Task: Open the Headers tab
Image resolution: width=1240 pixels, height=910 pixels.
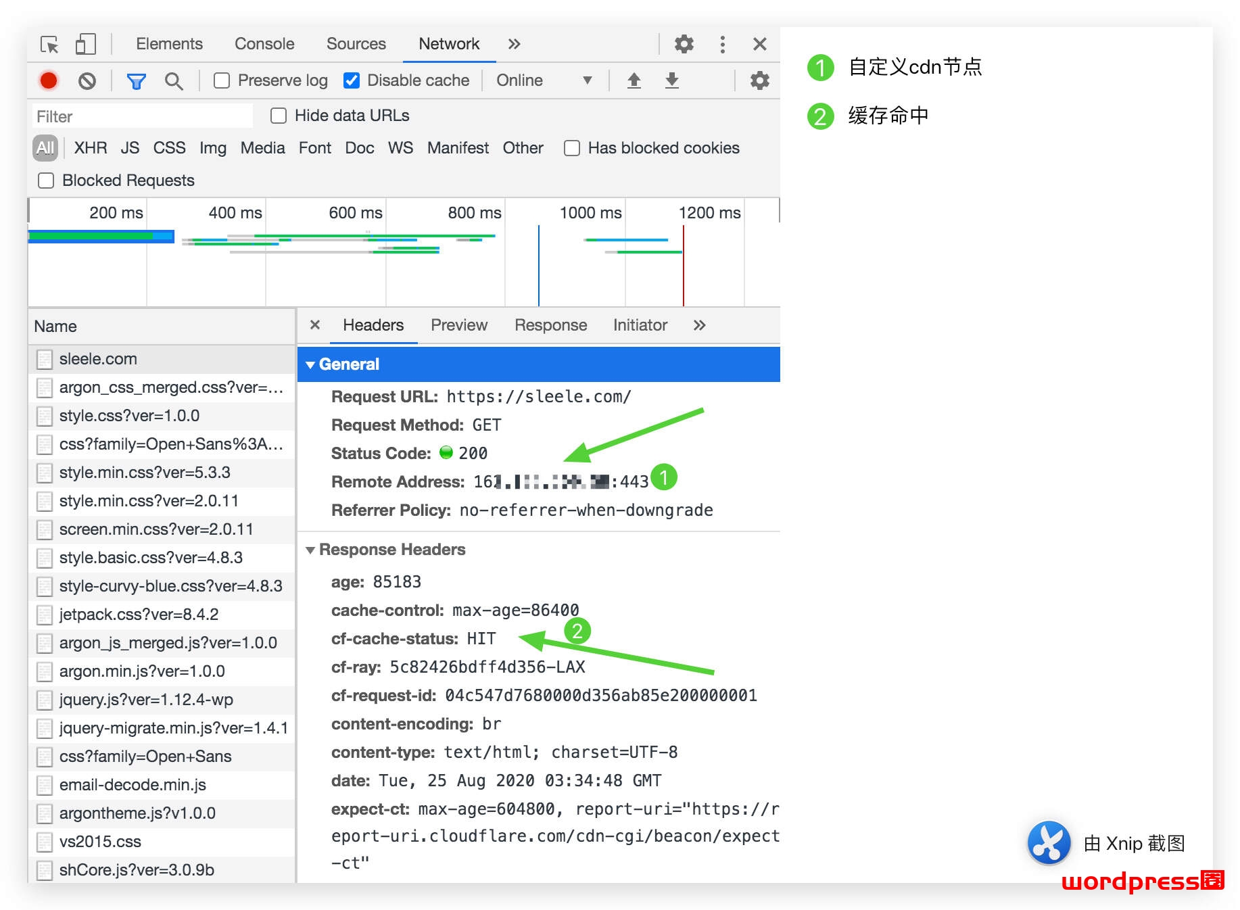Action: 373,325
